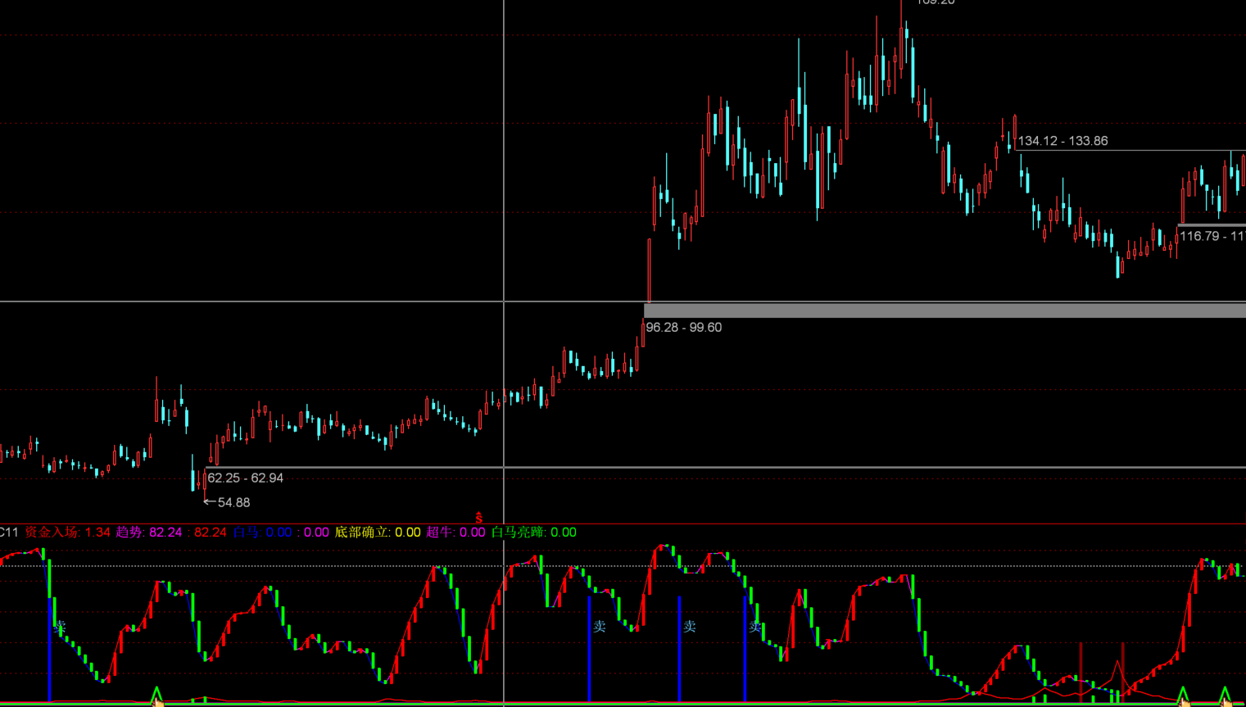Click the 62.25 - 62.94 gap label
Viewport: 1246px width, 707px height.
[245, 478]
